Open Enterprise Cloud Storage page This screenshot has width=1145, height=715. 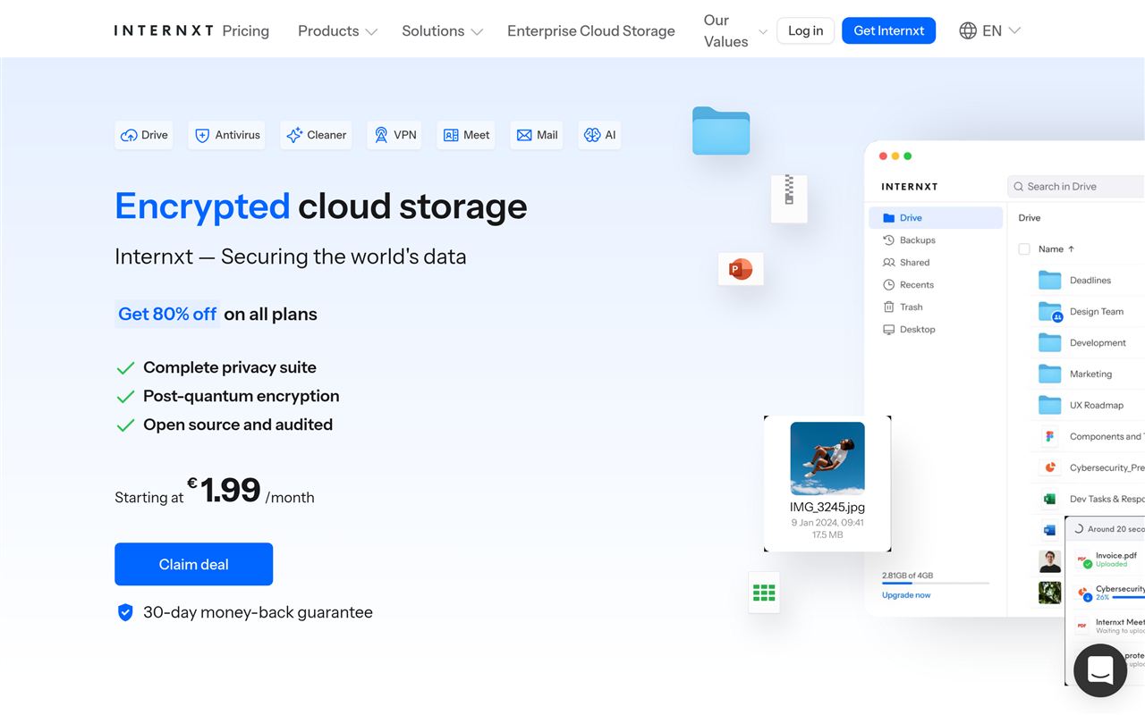(591, 30)
